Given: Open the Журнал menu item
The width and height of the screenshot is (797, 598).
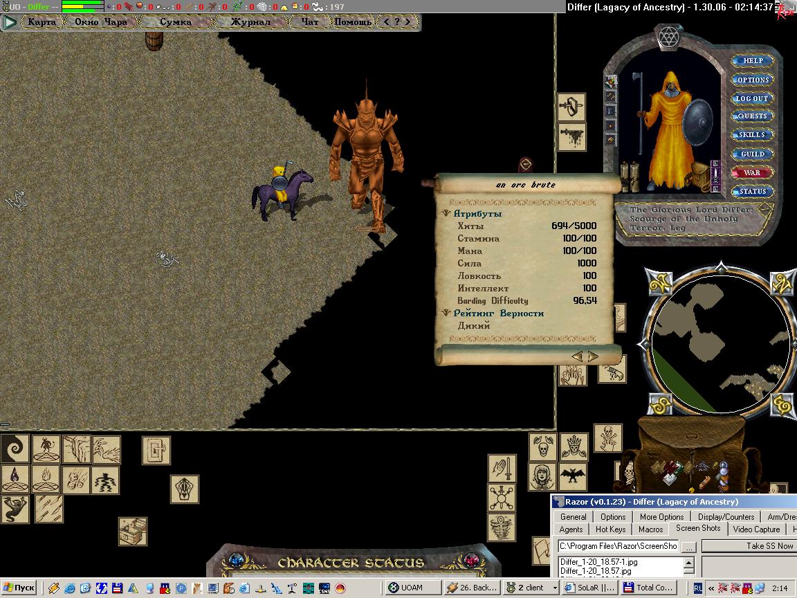Looking at the screenshot, I should pyautogui.click(x=250, y=21).
